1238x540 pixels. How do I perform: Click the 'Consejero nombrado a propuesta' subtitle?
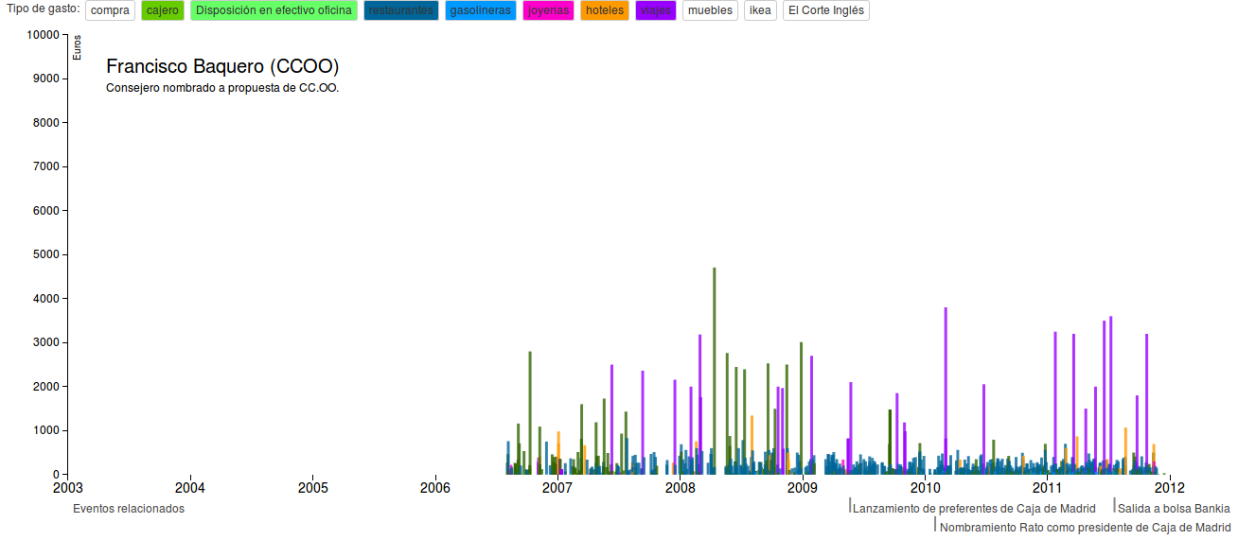(222, 88)
